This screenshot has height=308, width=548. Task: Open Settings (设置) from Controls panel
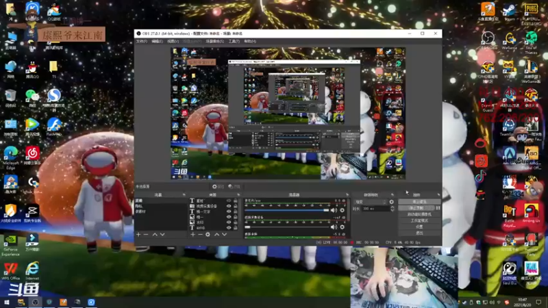click(419, 227)
